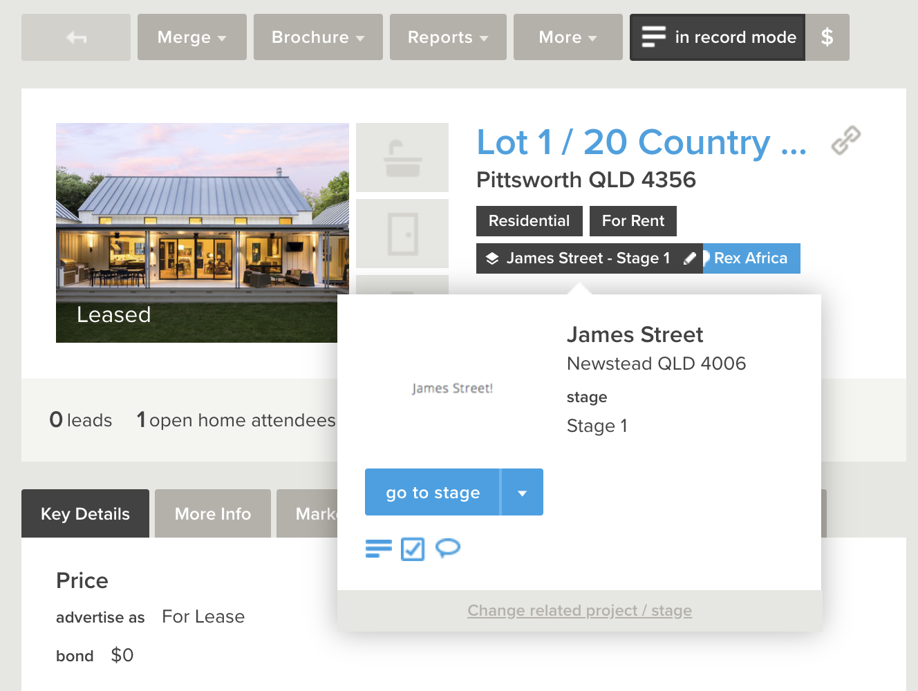
Task: Click the speech bubble icon in popup
Action: pos(448,549)
